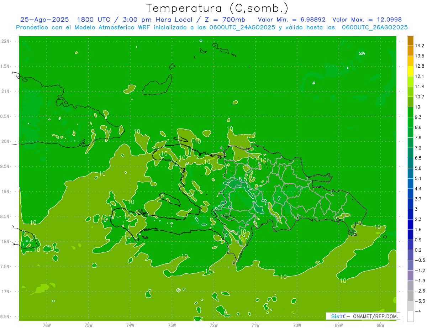This screenshot has width=427, height=330.
Task: Click the "3.7" colorbar value
Action: 418,199
